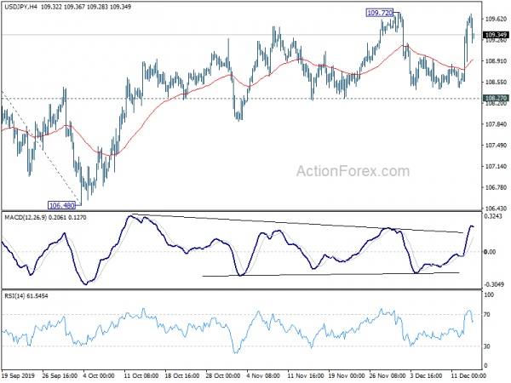Image resolution: width=511 pixels, height=383 pixels.
Task: Click the 11 Dec 00:00 date label
Action: coord(468,375)
